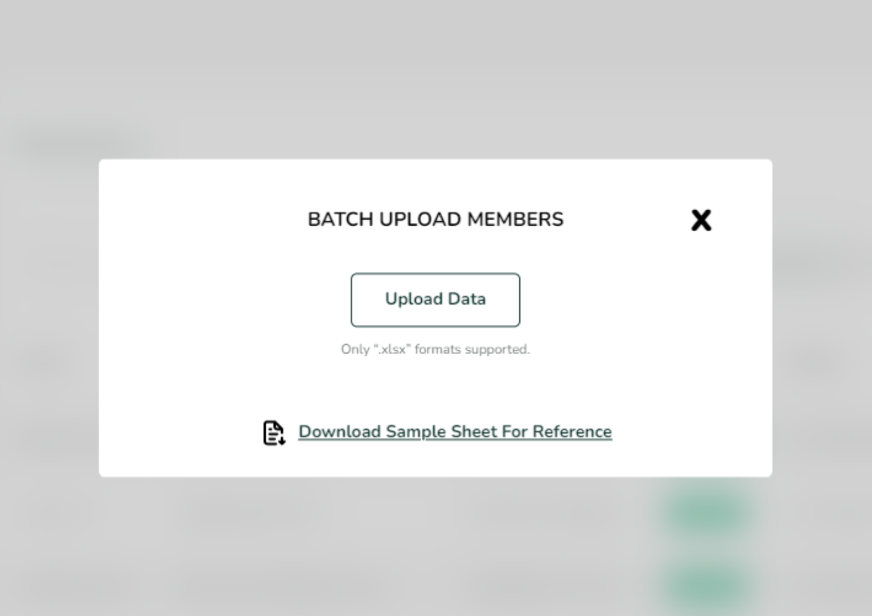872x616 pixels.
Task: Click the blurred background row at bottom-left
Action: tap(74, 583)
